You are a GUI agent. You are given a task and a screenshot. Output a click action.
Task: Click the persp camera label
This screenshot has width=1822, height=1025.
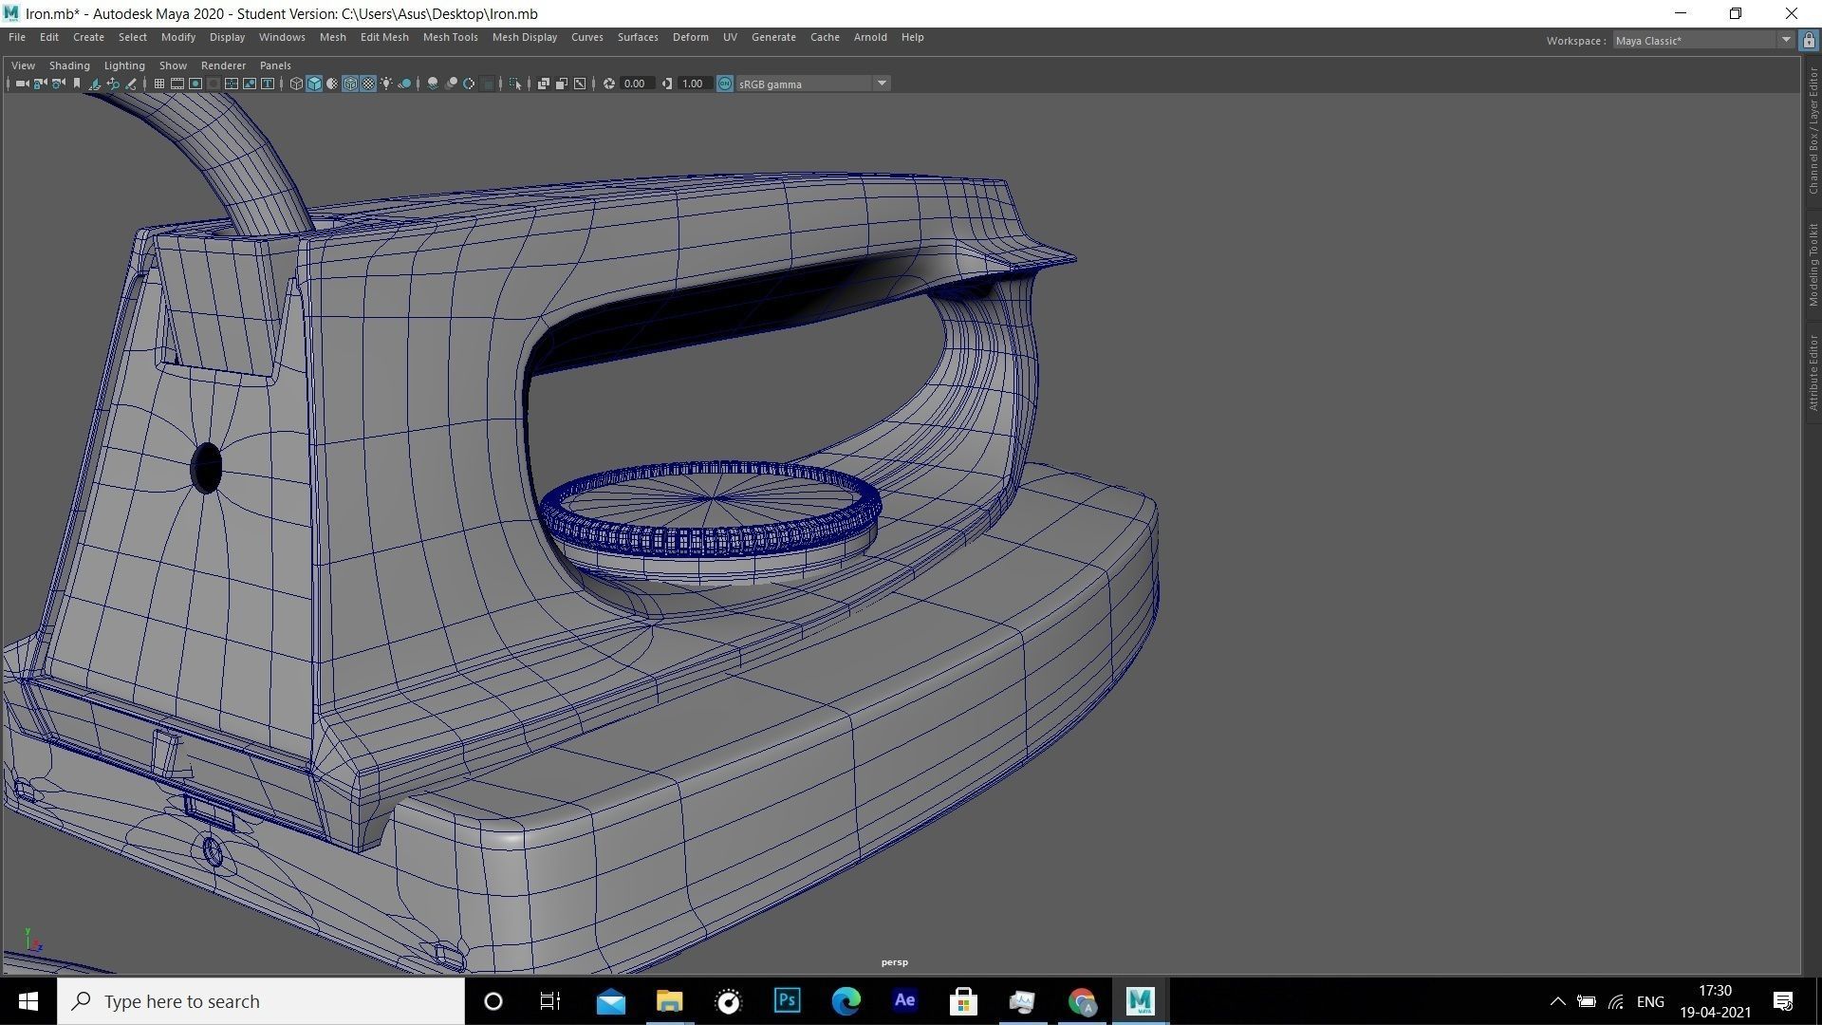(894, 962)
